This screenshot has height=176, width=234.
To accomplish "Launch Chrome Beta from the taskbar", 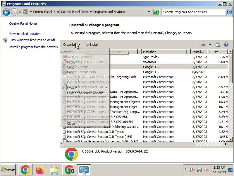I will coord(69,170).
